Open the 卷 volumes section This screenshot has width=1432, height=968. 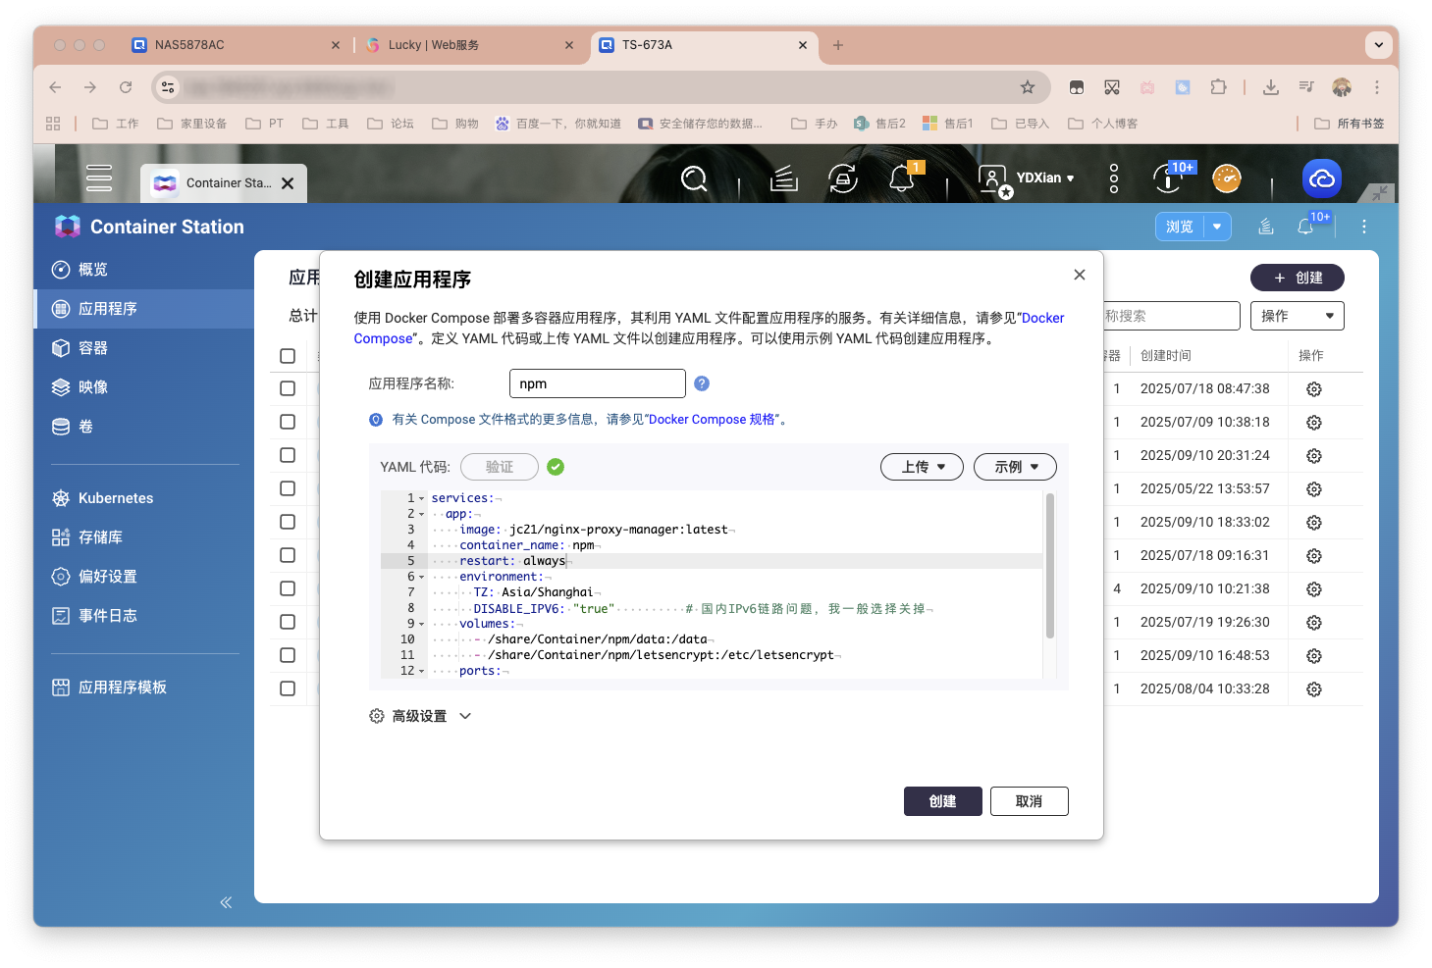click(84, 426)
